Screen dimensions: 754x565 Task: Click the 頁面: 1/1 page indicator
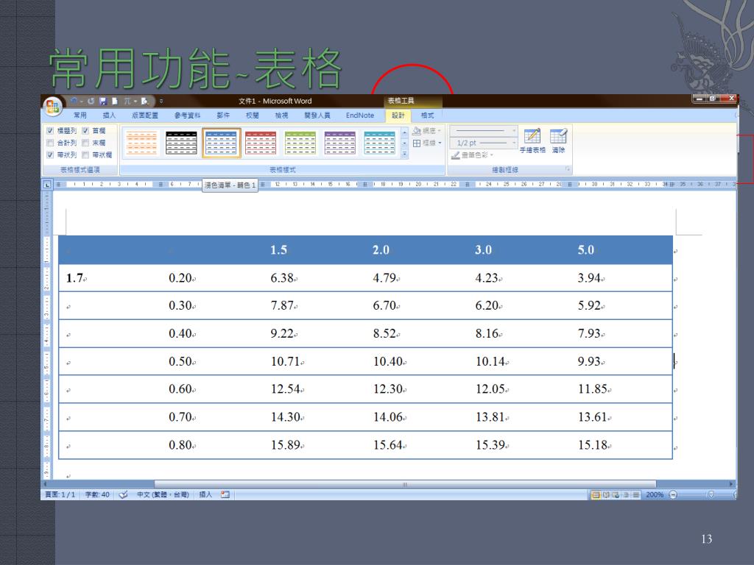pyautogui.click(x=60, y=494)
